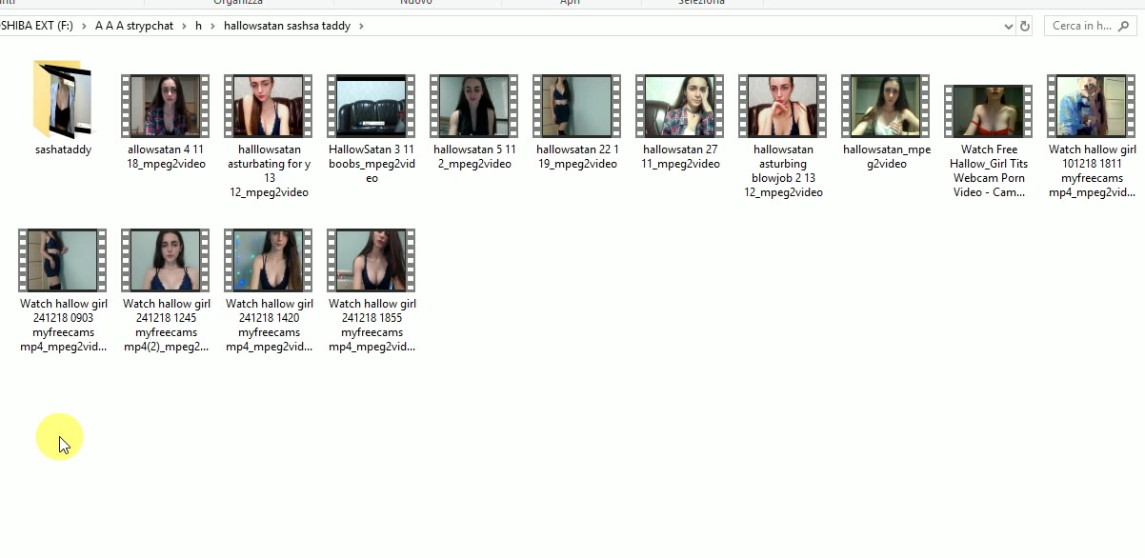Choose the hallowsatan_mpeg2video file
Viewport: 1145px width, 558px height.
point(886,106)
